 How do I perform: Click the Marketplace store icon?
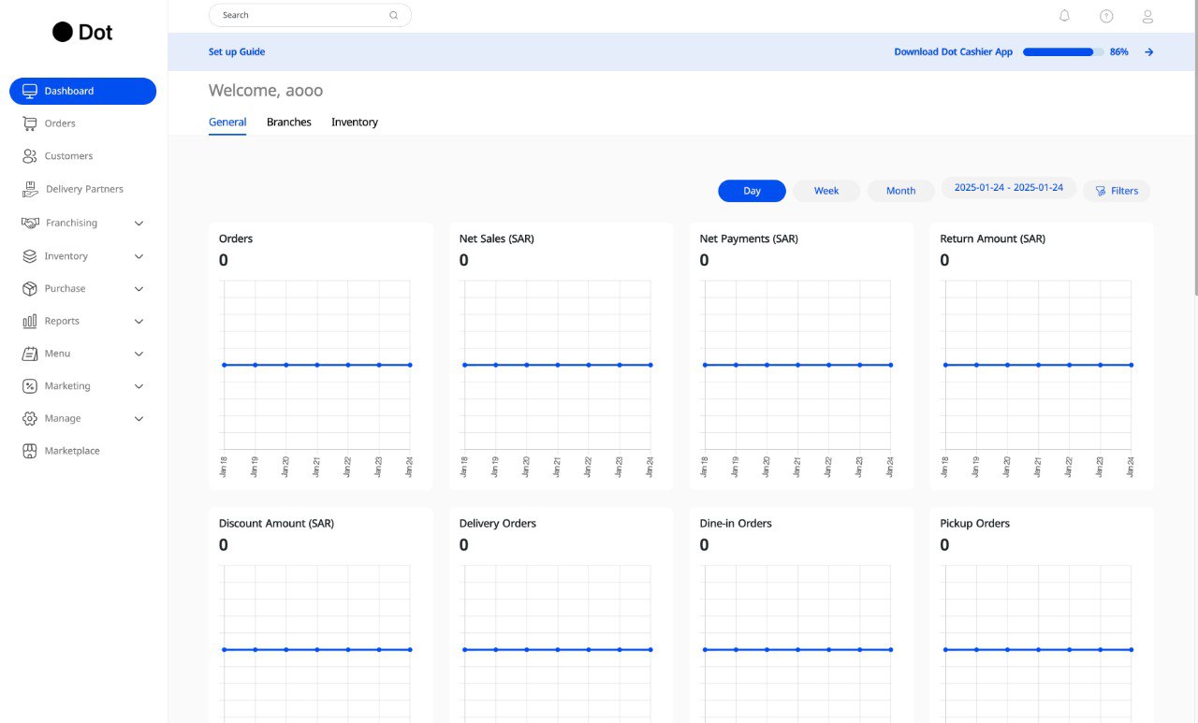30,451
